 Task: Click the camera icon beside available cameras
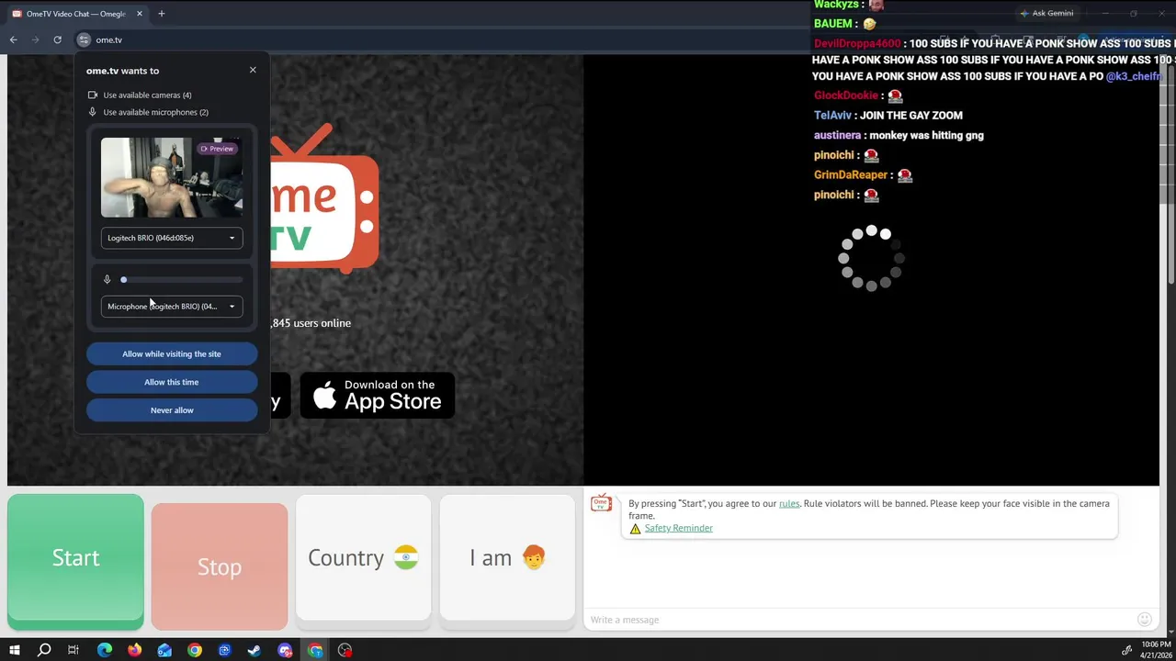click(x=92, y=95)
